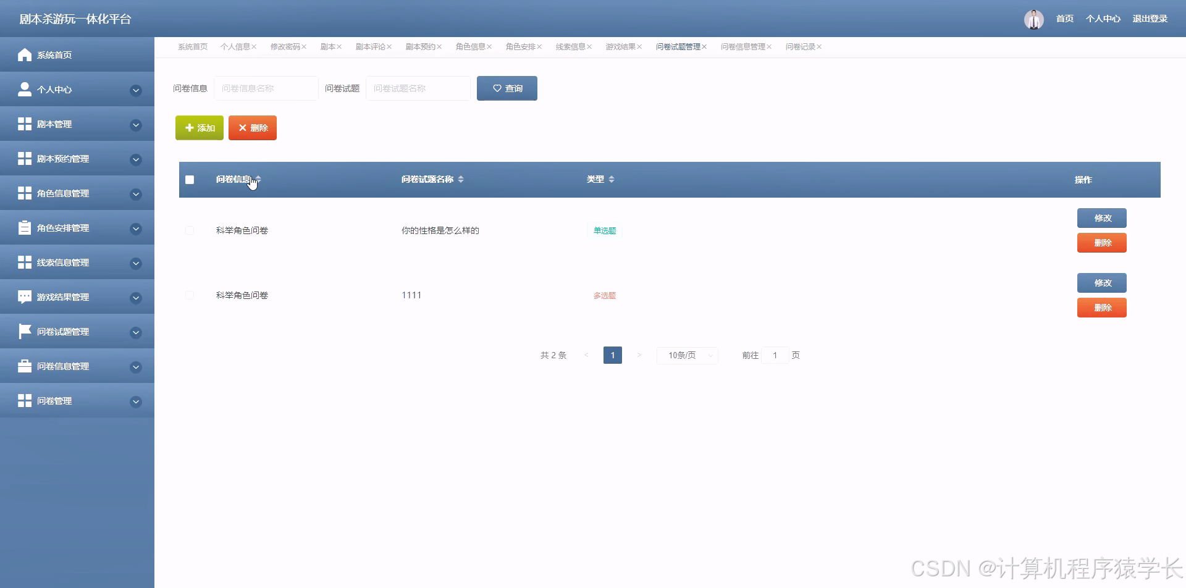Open 个人中心 link in the header

click(x=1103, y=19)
